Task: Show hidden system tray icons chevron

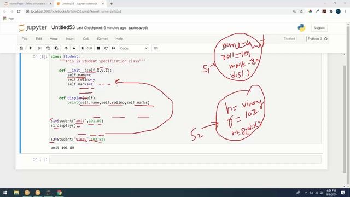Action: pos(306,193)
